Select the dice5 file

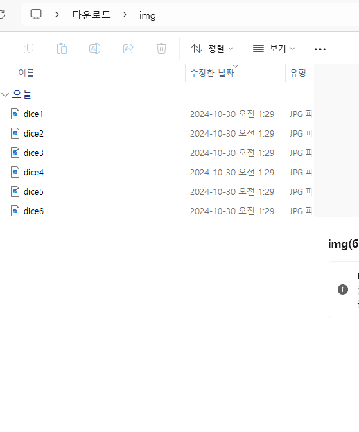[x=33, y=192]
